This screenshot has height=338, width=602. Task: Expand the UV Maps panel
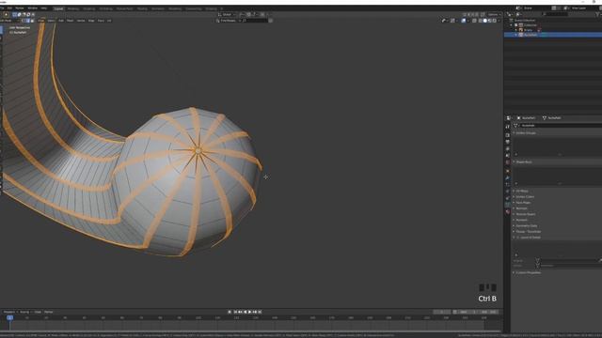coord(521,191)
